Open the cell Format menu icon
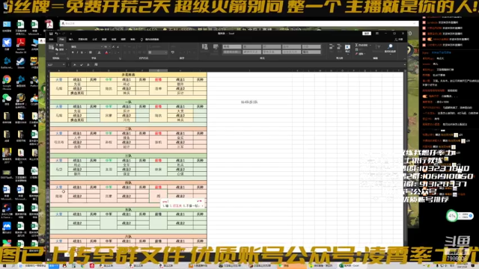 [x=347, y=48]
